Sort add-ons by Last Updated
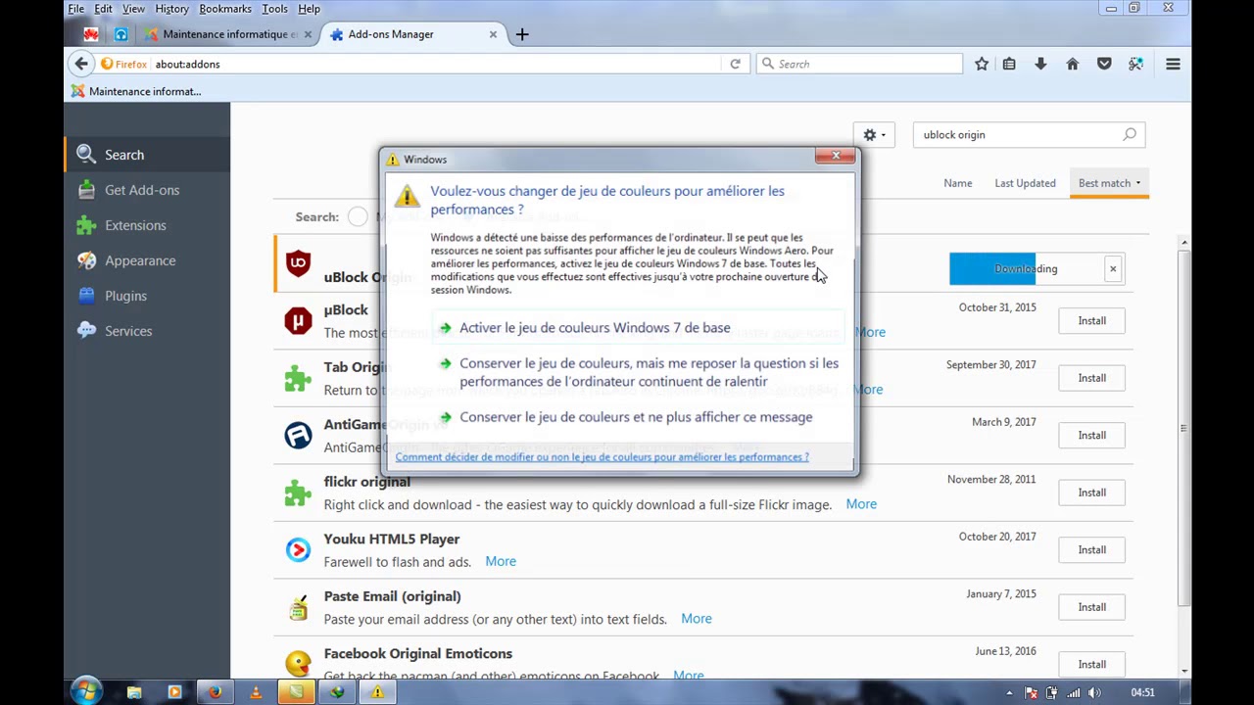 click(1025, 183)
